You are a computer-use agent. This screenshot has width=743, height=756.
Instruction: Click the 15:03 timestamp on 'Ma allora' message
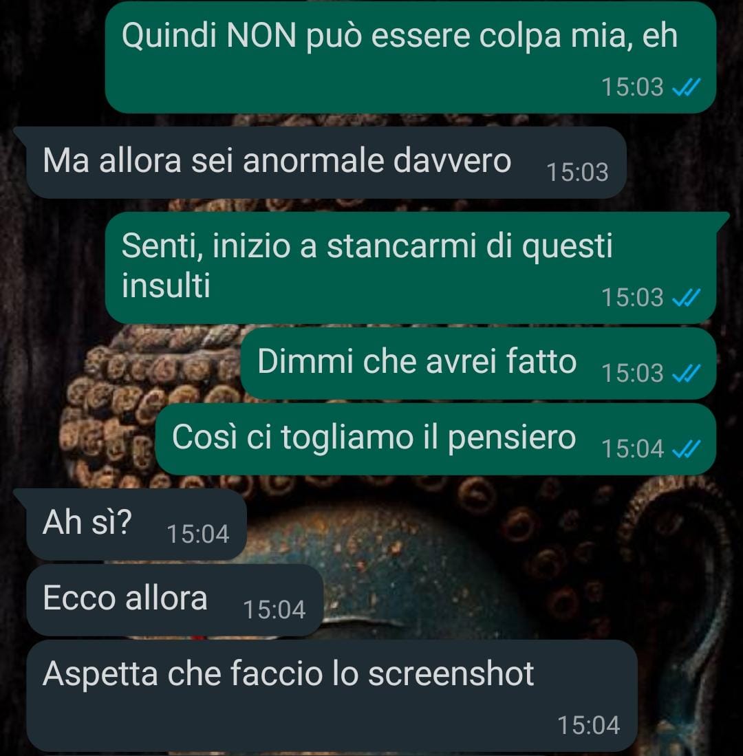[577, 172]
